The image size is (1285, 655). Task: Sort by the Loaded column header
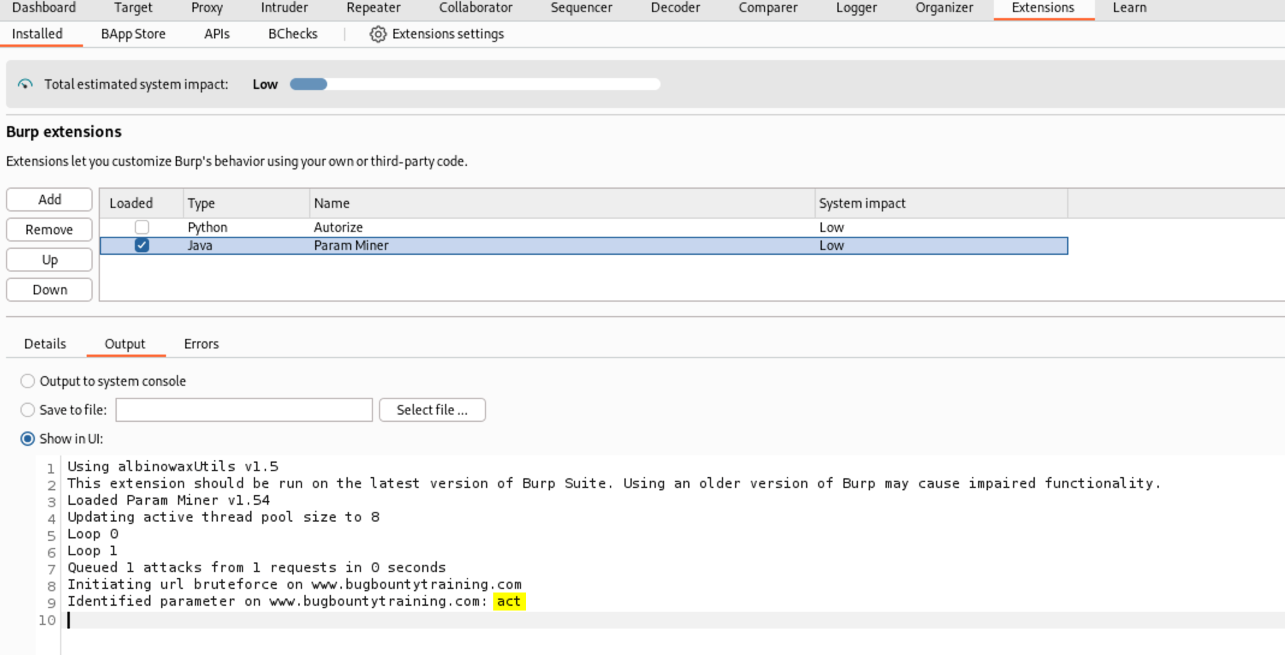[x=141, y=203]
